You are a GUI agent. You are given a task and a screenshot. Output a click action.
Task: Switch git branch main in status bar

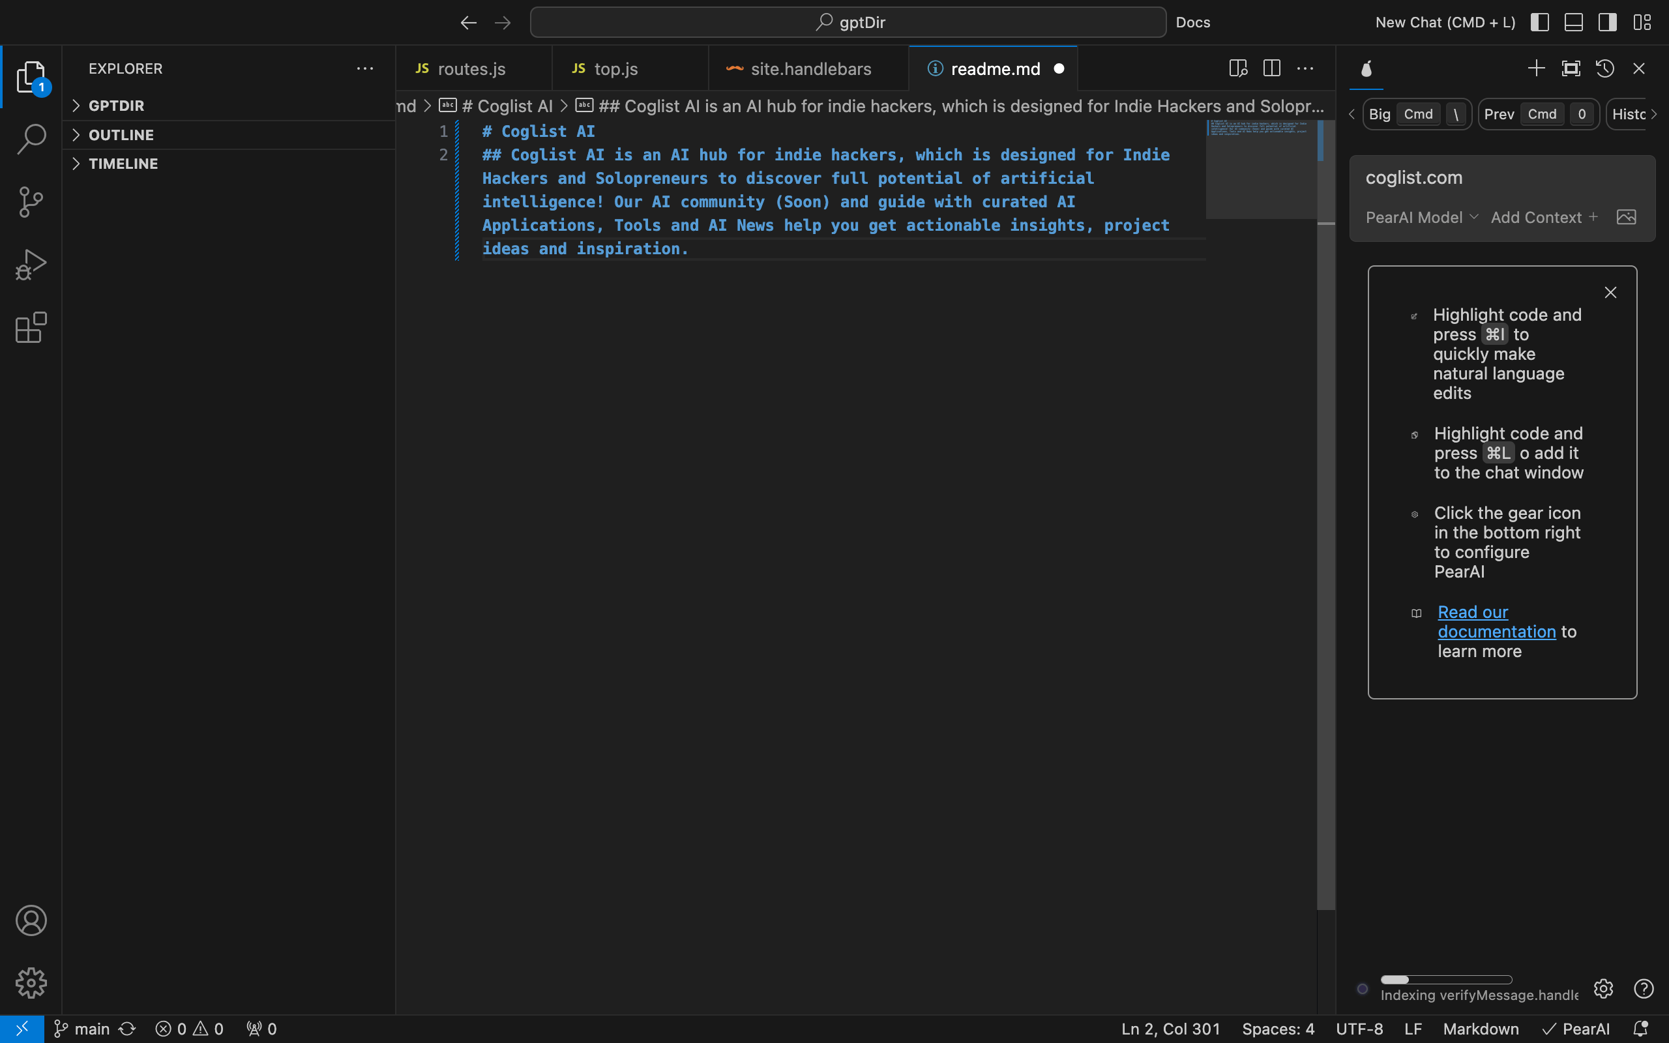(x=83, y=1029)
